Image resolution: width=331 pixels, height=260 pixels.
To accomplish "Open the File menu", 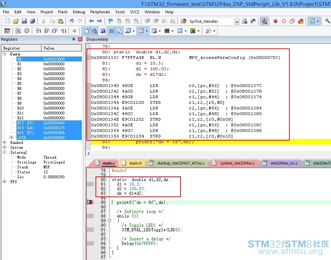I will tap(6, 12).
